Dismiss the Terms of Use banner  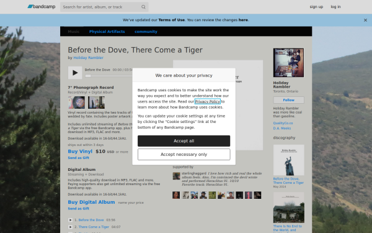365,21
